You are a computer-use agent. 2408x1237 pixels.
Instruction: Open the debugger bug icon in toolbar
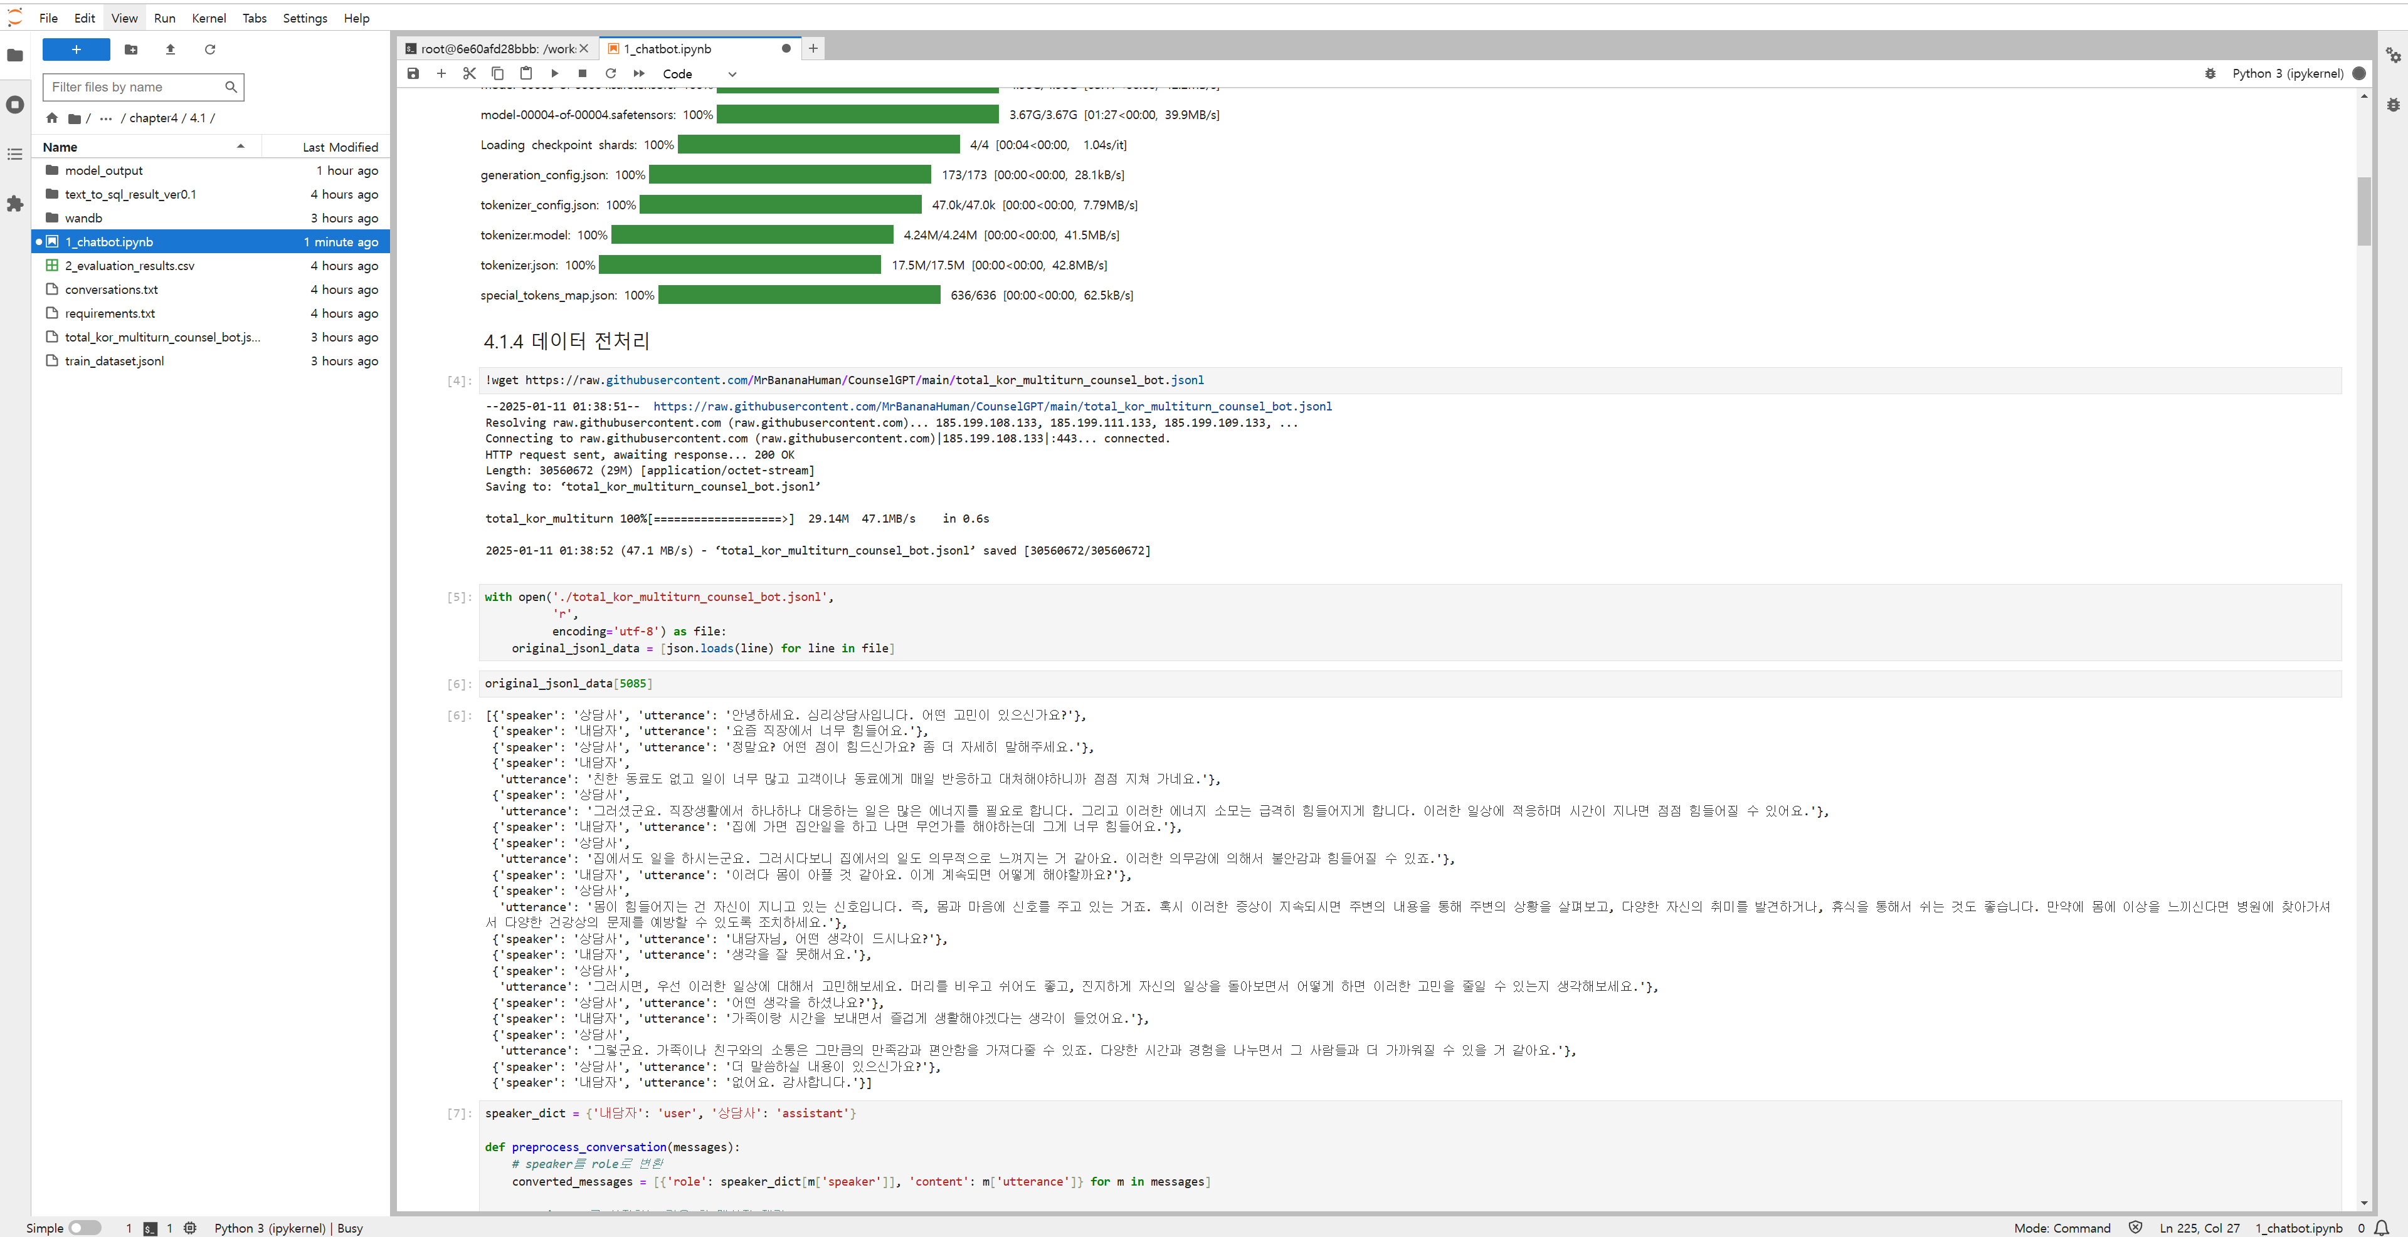(x=2210, y=74)
